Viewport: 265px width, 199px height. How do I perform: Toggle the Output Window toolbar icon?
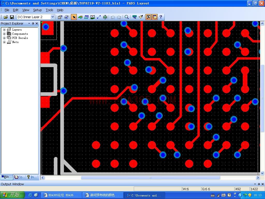(148, 17)
